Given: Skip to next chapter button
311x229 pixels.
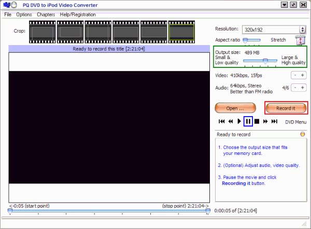Looking at the screenshot, I should pos(275,121).
